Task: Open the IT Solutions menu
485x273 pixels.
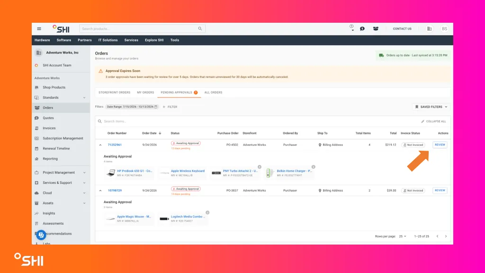Action: pyautogui.click(x=108, y=40)
